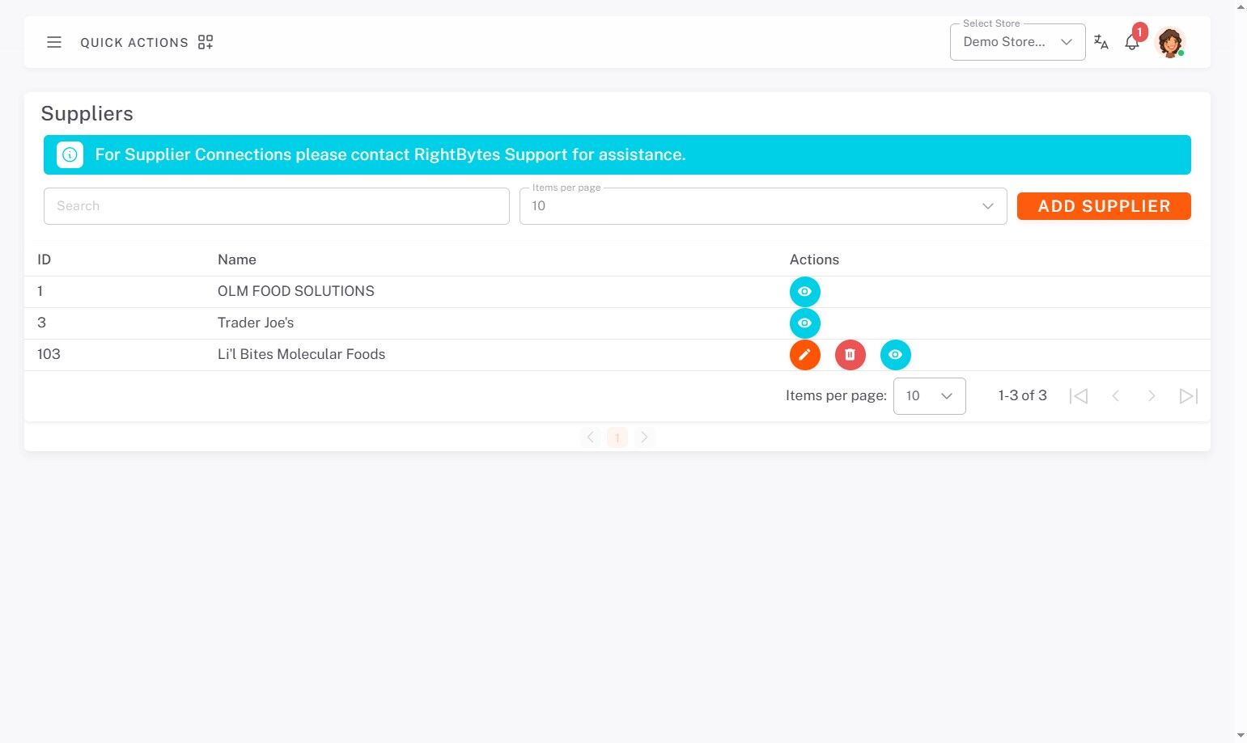Click the 1-3 of 3 page range text

coord(1023,395)
